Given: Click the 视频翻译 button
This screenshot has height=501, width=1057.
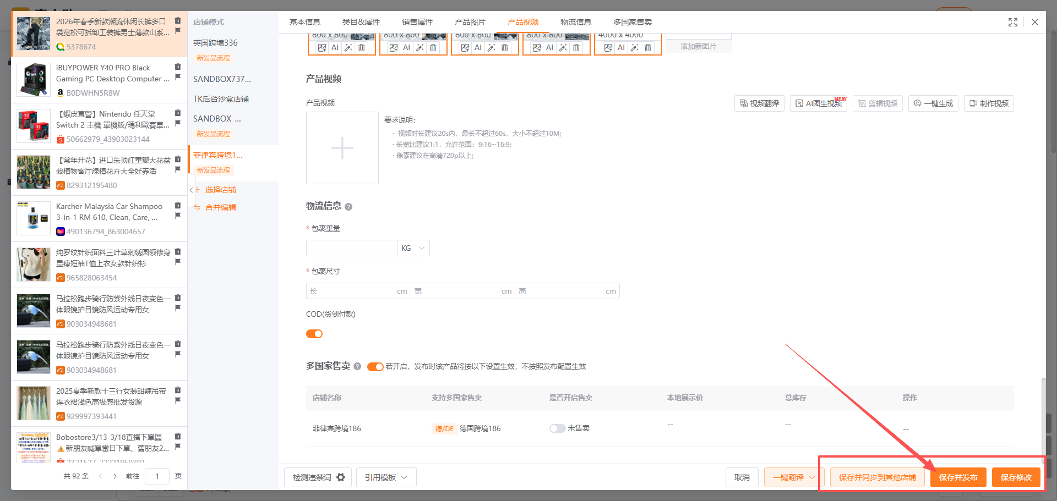Looking at the screenshot, I should click(x=760, y=103).
